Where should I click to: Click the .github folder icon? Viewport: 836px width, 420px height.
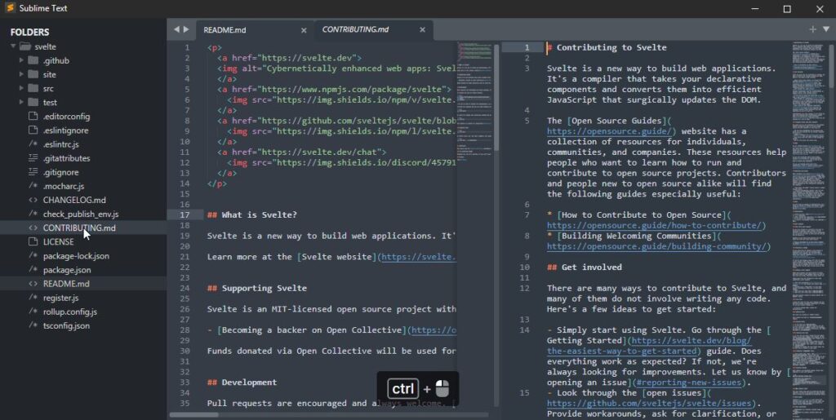(x=33, y=60)
